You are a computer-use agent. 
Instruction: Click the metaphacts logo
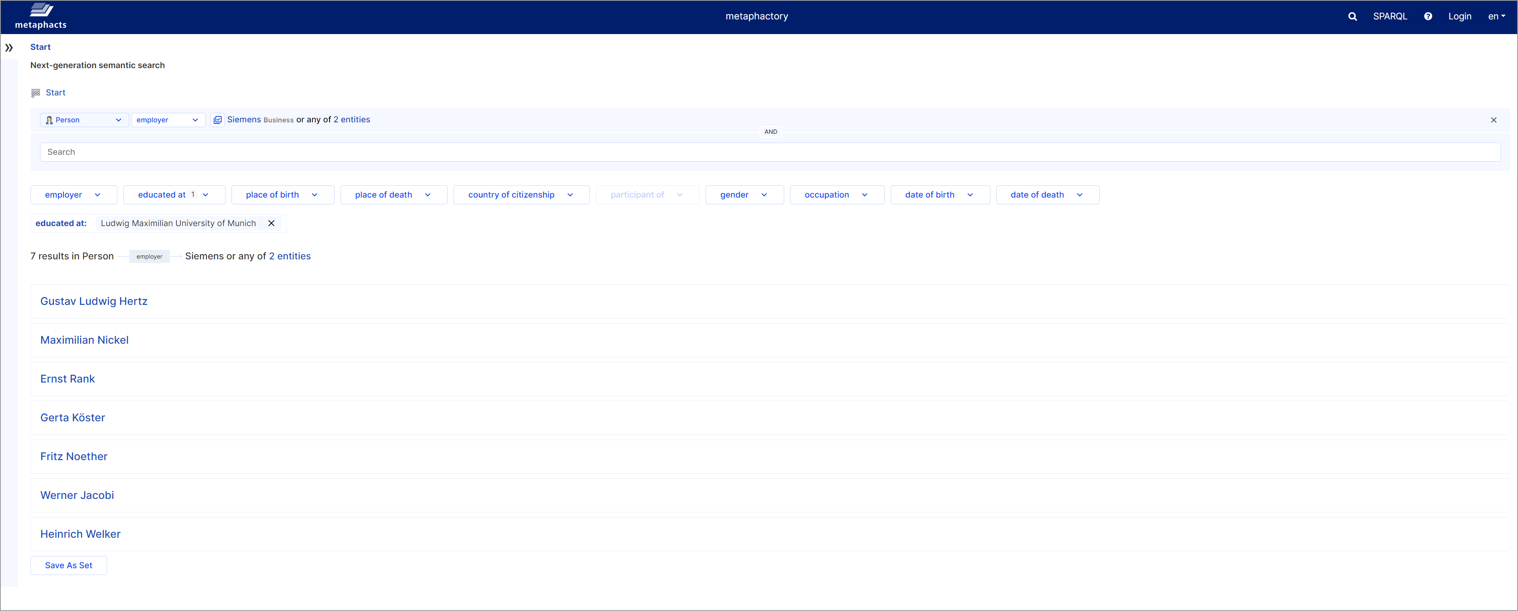click(x=41, y=16)
